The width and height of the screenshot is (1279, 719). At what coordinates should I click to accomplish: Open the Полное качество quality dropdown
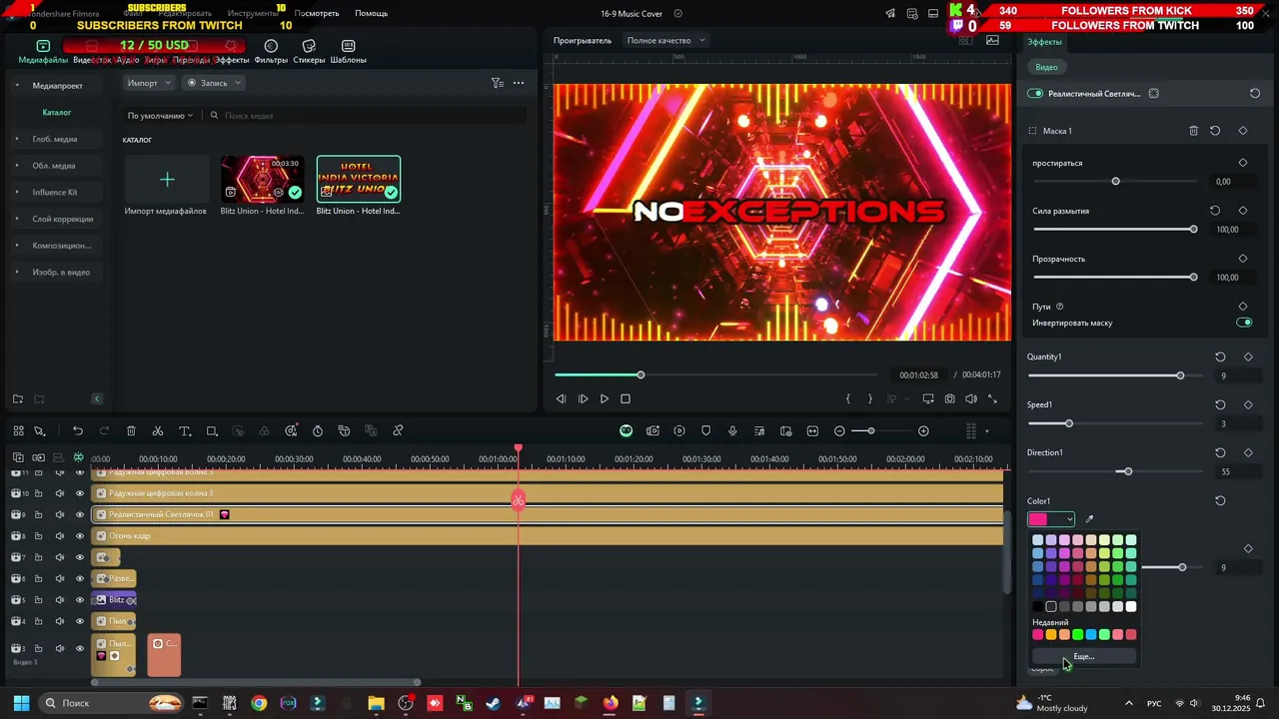tap(666, 40)
